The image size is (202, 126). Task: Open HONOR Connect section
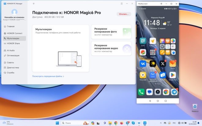click(x=15, y=33)
